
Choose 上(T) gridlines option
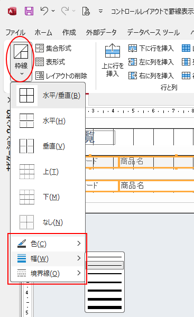[x=48, y=172]
